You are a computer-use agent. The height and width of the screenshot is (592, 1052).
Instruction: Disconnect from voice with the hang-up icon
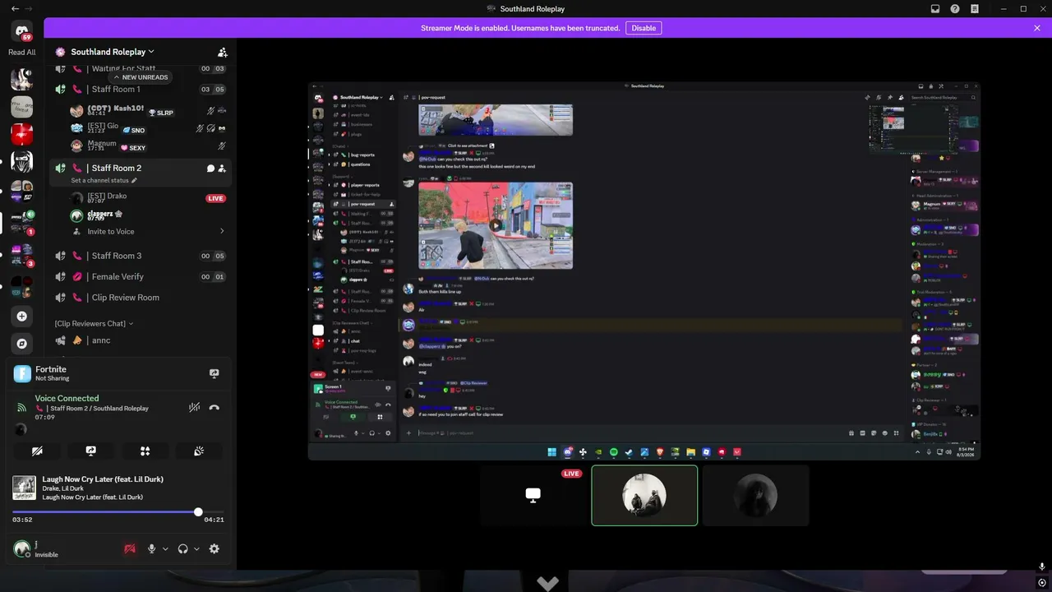click(215, 407)
